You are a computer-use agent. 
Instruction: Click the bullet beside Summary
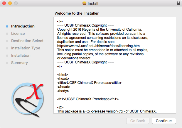(x=7, y=63)
